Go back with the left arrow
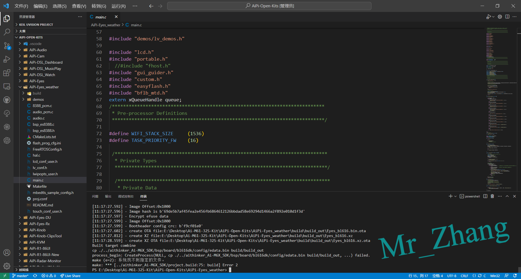 tap(151, 6)
